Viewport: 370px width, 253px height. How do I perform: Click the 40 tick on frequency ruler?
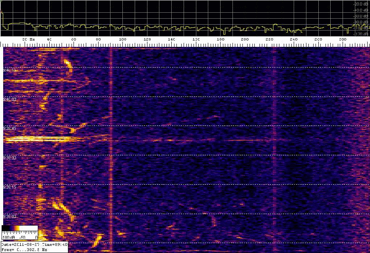point(49,40)
